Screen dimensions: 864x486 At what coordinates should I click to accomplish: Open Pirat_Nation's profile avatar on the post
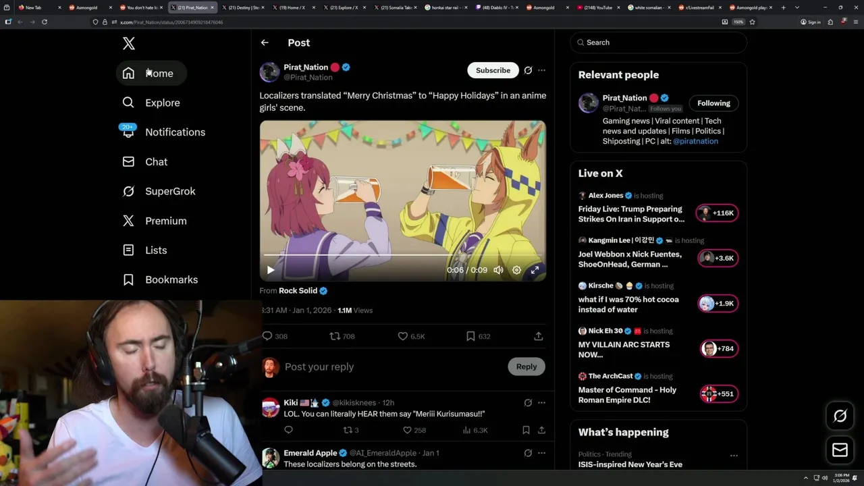(x=269, y=72)
